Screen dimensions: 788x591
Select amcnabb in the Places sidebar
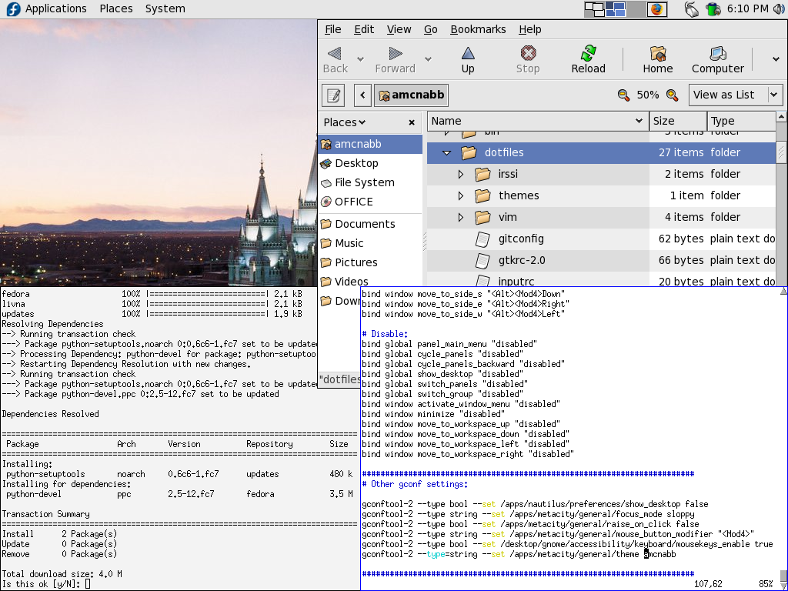370,144
